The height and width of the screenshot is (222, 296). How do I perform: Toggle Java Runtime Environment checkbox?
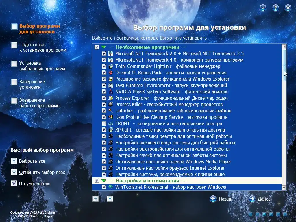pyautogui.click(x=104, y=85)
